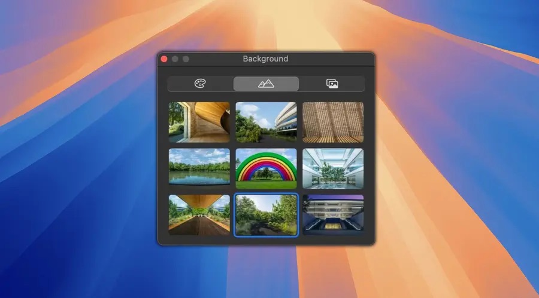Choose the curved wooden staircase background
The width and height of the screenshot is (539, 298).
199,122
